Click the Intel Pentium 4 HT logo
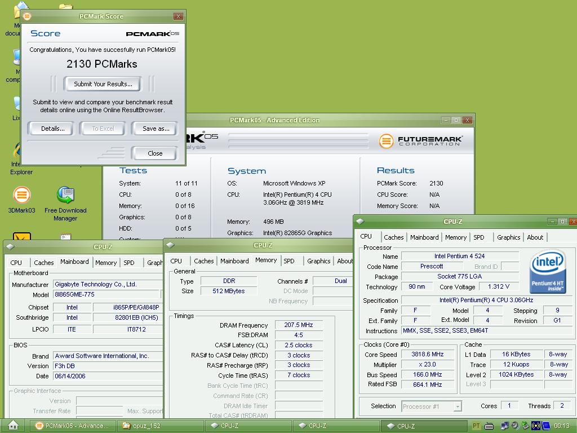The height and width of the screenshot is (433, 577). pyautogui.click(x=547, y=271)
